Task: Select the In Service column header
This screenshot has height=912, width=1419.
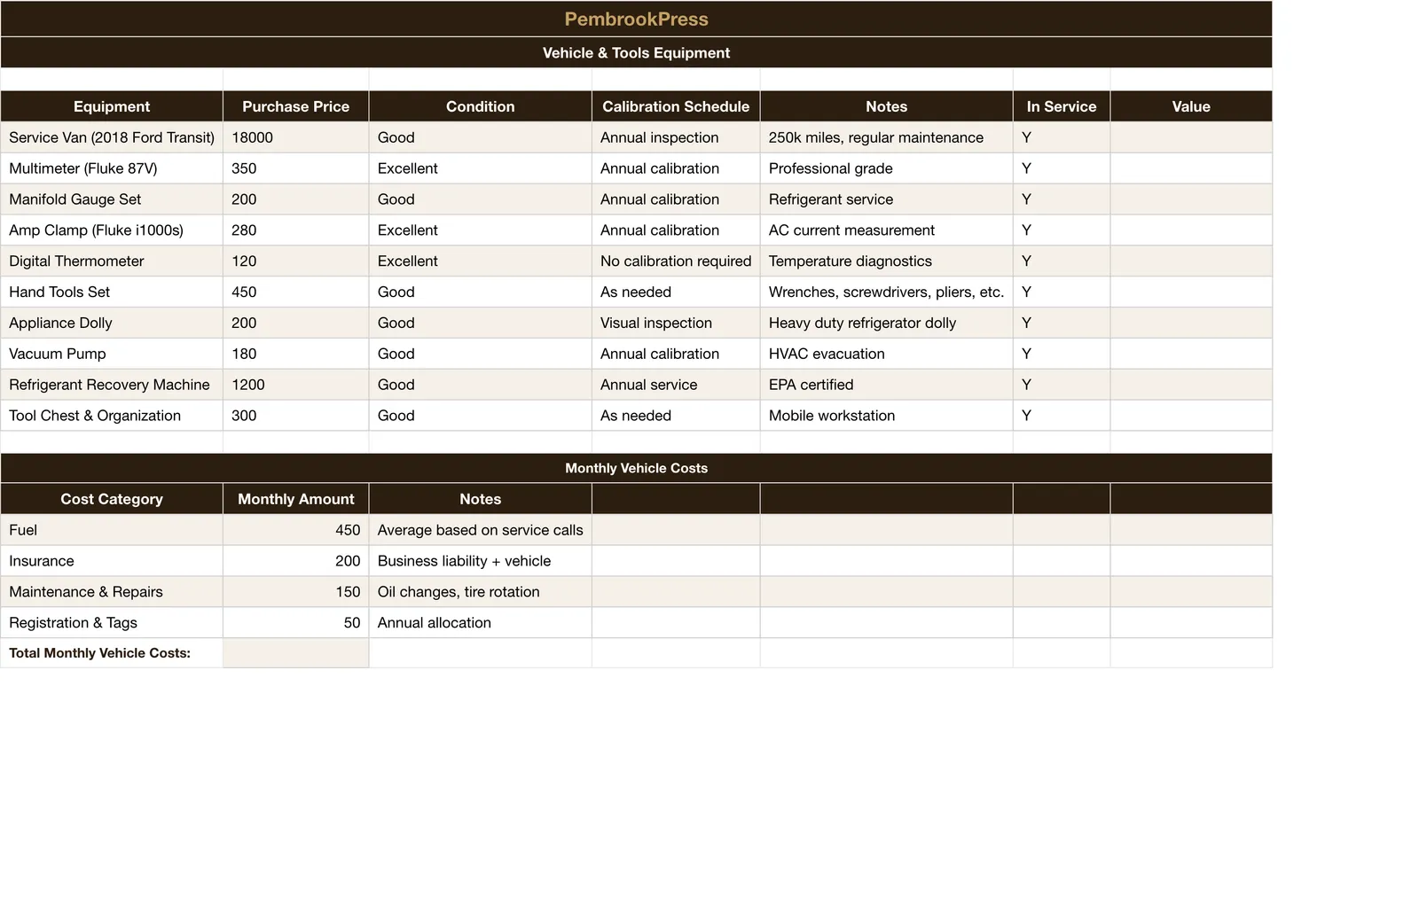Action: [1062, 106]
